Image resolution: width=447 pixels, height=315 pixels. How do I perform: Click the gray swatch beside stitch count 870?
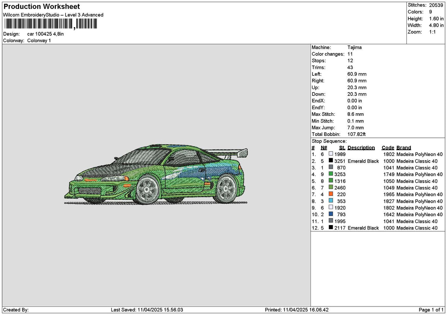(x=331, y=168)
